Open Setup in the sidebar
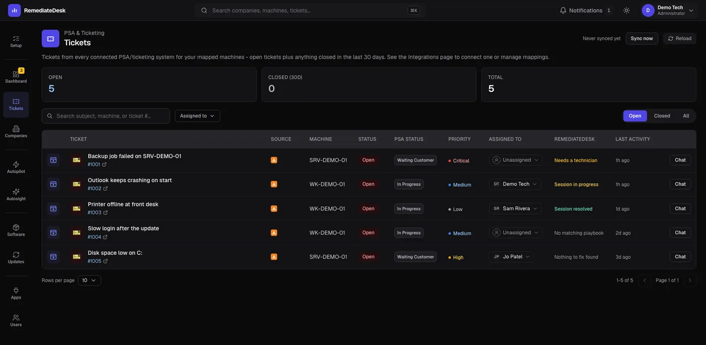 16,41
